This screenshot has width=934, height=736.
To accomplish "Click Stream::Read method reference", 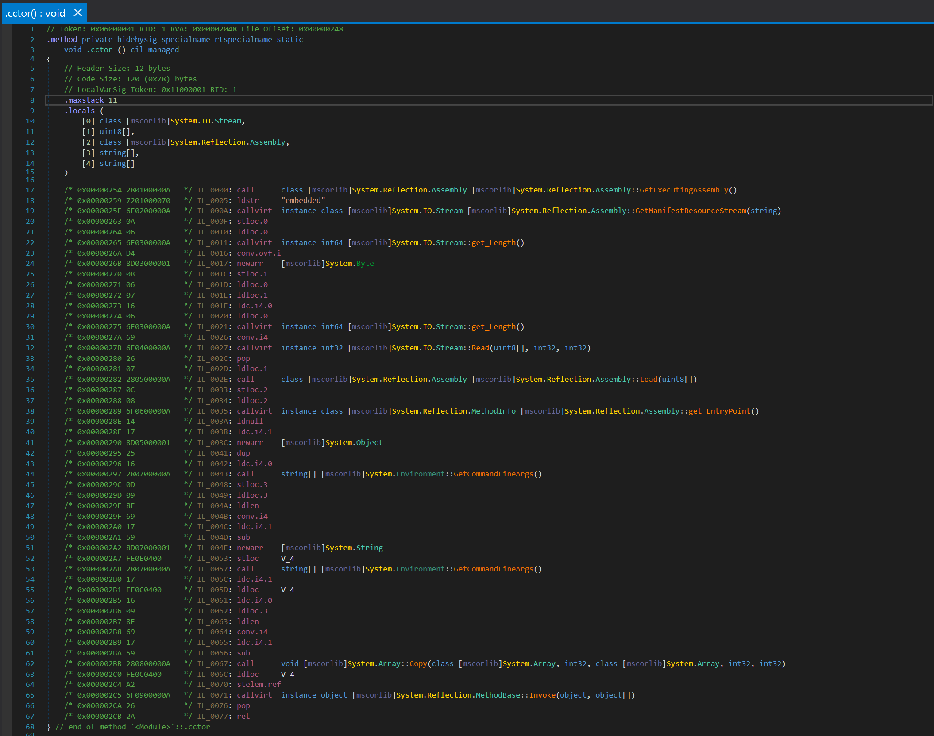I will (480, 348).
